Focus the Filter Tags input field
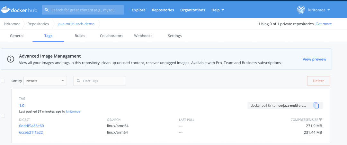Viewport: 347px width, 145px height. [100, 81]
